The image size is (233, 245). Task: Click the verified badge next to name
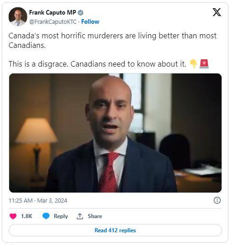pyautogui.click(x=81, y=13)
